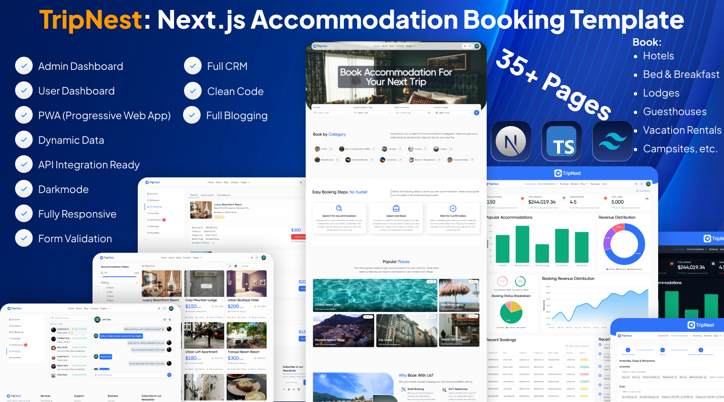Click the checkmark next to Full CRM
This screenshot has width=724, height=402.
193,66
